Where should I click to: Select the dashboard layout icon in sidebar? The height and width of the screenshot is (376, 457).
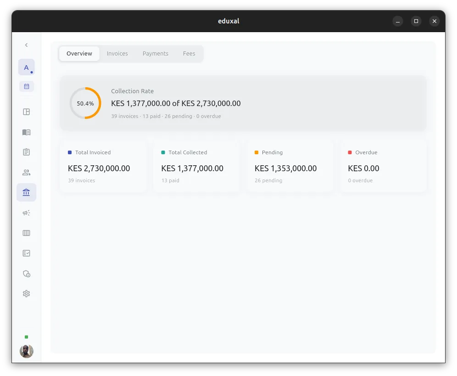pyautogui.click(x=26, y=111)
